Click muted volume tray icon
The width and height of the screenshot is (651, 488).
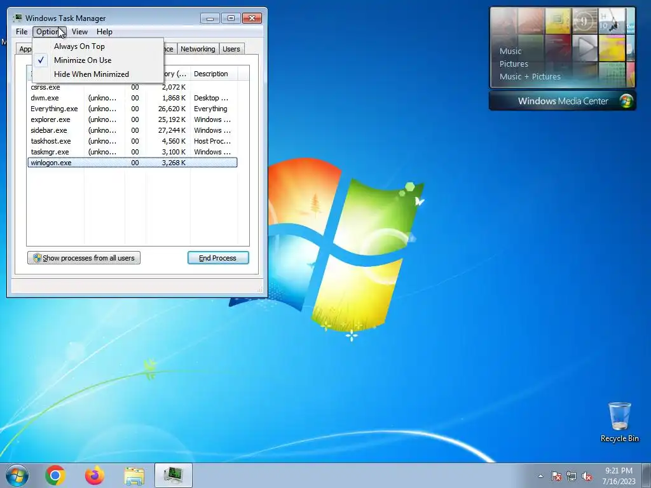(x=587, y=476)
